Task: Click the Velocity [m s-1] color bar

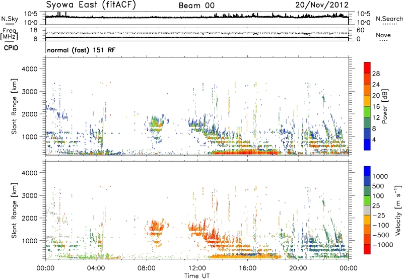Action: point(367,210)
